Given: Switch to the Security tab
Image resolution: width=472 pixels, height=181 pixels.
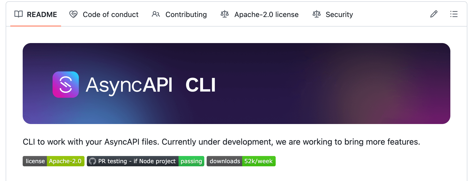Looking at the screenshot, I should tap(333, 14).
